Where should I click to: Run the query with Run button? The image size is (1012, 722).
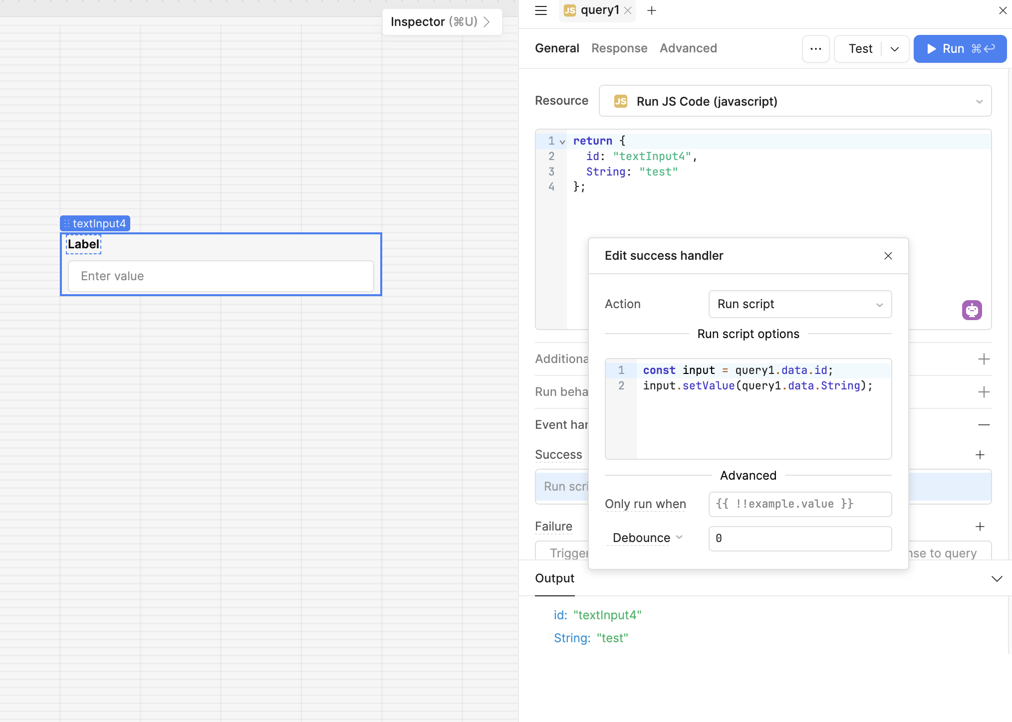tap(959, 49)
